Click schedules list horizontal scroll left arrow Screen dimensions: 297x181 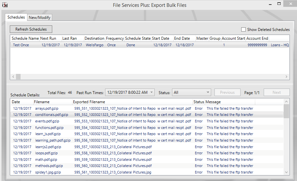pyautogui.click(x=13, y=77)
